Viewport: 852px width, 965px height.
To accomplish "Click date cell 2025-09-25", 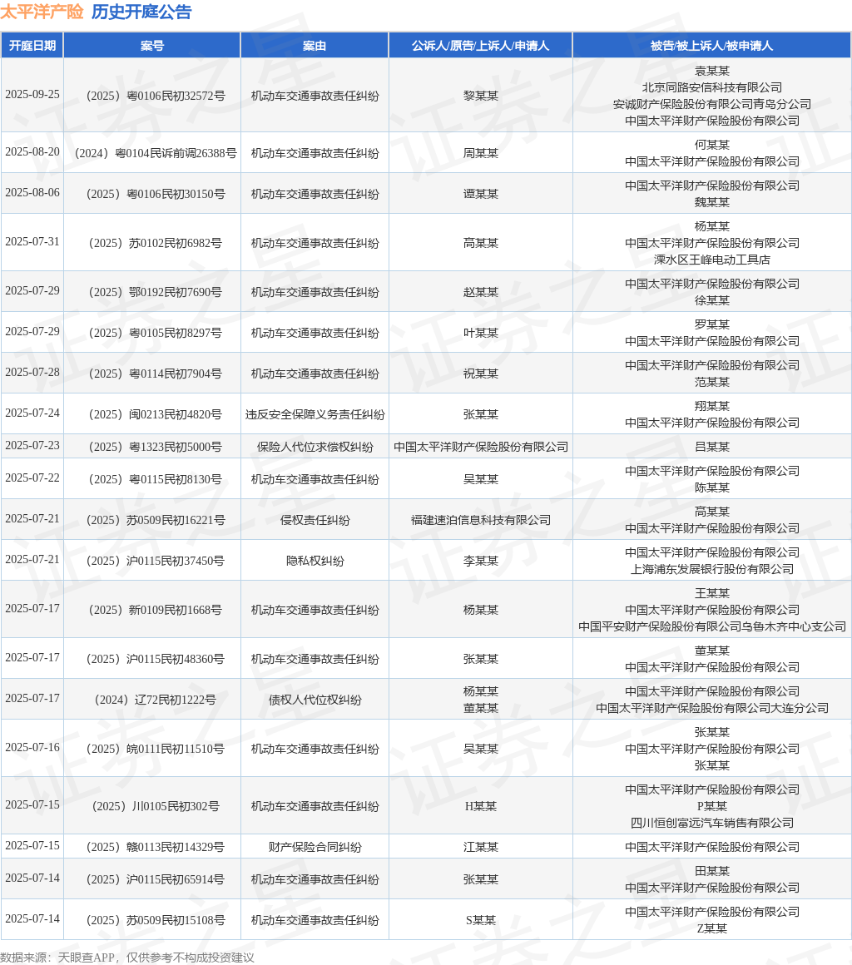I will [32, 95].
